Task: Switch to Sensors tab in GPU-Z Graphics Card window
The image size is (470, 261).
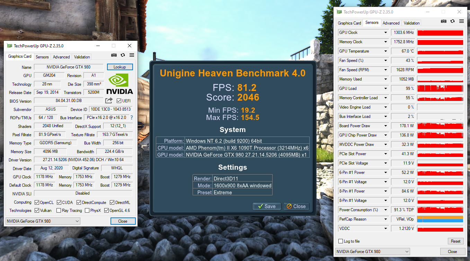Action: pyautogui.click(x=42, y=57)
